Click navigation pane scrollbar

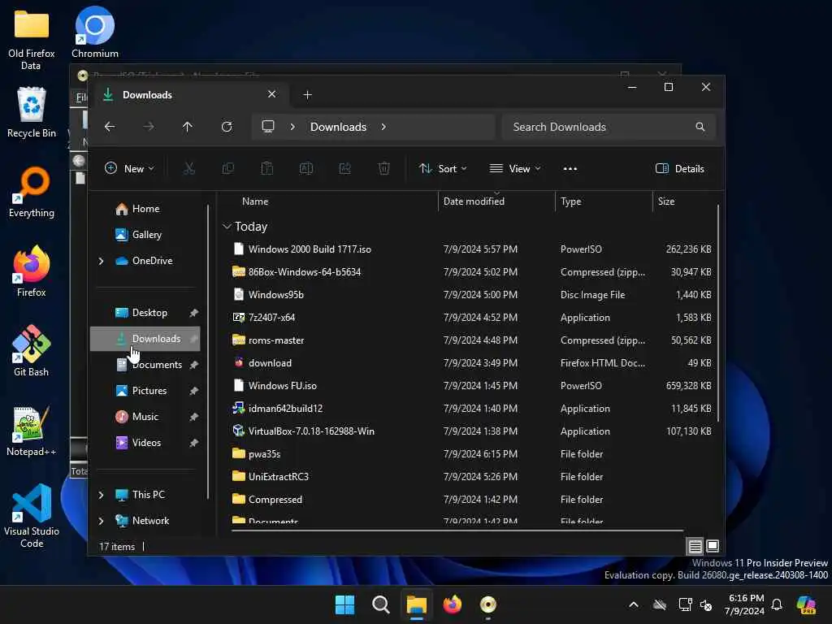click(x=208, y=351)
